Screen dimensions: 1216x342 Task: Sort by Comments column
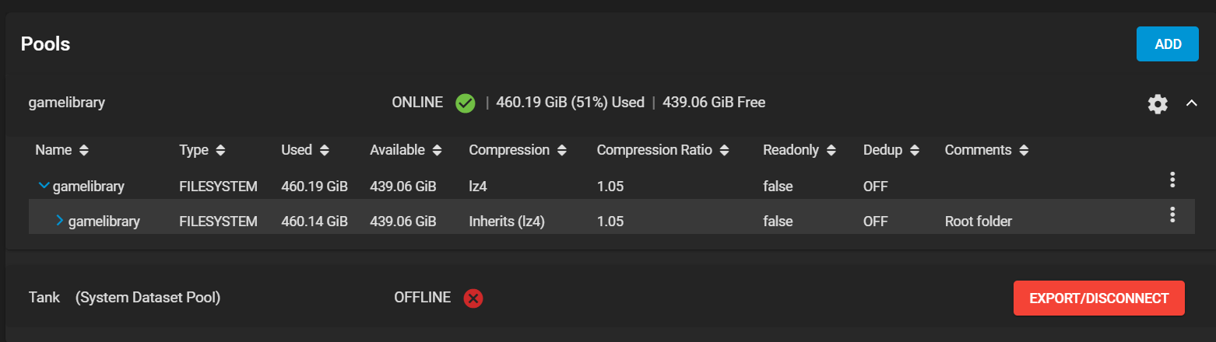tap(987, 150)
